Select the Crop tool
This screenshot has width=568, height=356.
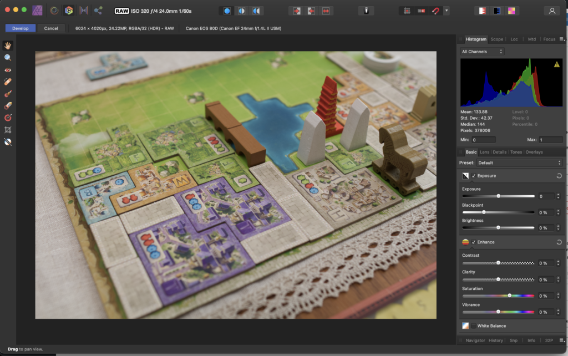[x=8, y=130]
